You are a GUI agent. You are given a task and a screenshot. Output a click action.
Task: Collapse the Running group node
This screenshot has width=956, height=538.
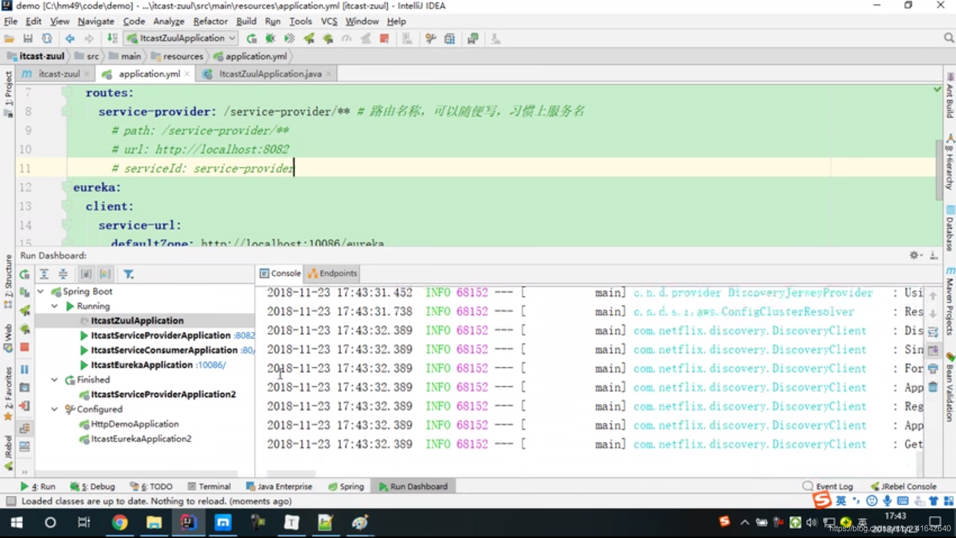[55, 306]
